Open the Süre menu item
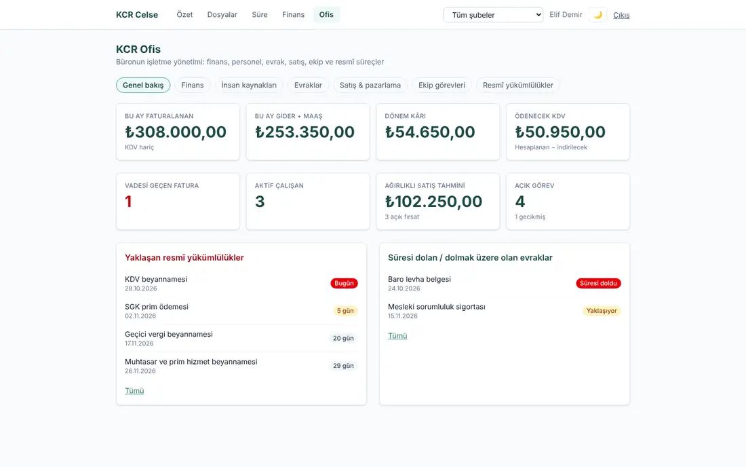The width and height of the screenshot is (746, 467). [260, 15]
